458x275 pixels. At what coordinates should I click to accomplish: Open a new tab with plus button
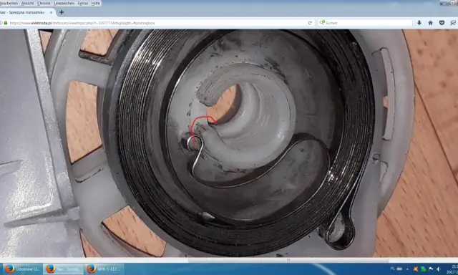[x=62, y=12]
